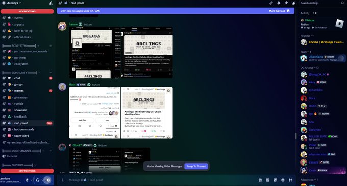This screenshot has width=347, height=186.
Task: Toggle microphone mute
Action: click(x=27, y=180)
